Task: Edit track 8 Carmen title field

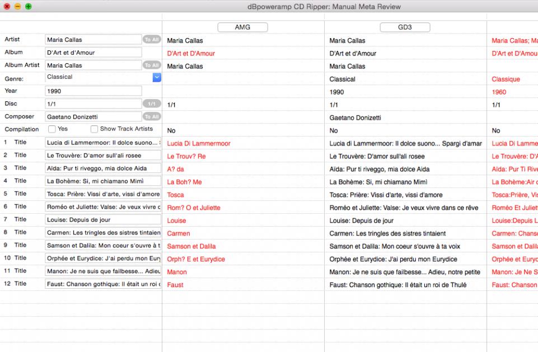Action: [103, 232]
